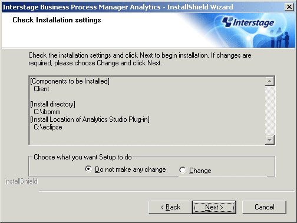This screenshot has height=223, width=297.
Task: Select "Do not make any change" option
Action: pos(88,169)
